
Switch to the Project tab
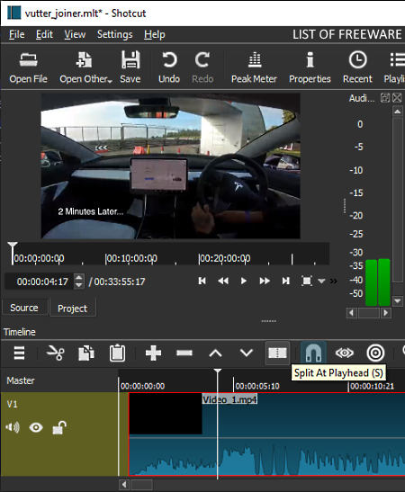(x=73, y=309)
